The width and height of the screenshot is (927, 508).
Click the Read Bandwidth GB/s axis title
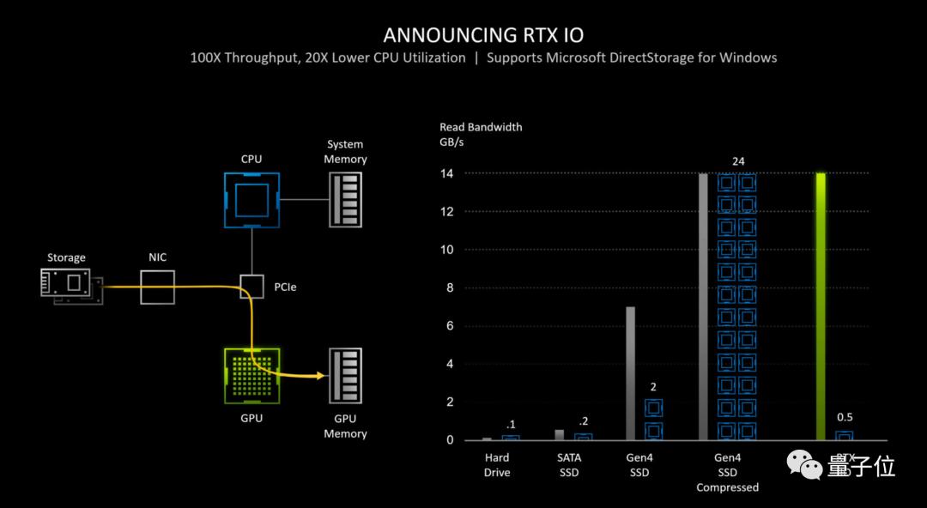point(481,135)
